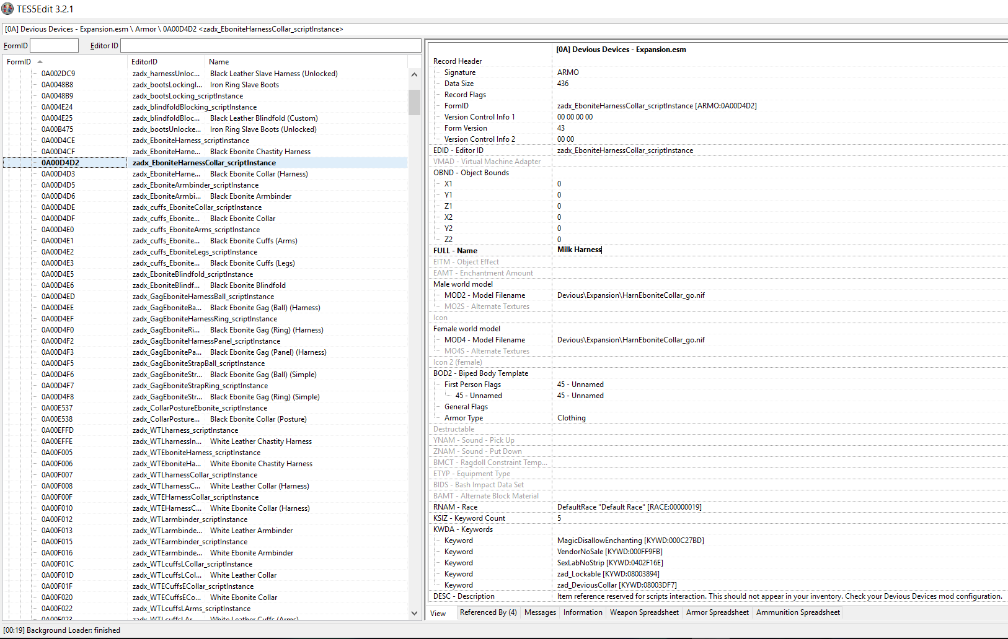Click the Data Size value 436
Image resolution: width=1008 pixels, height=639 pixels.
click(x=562, y=84)
